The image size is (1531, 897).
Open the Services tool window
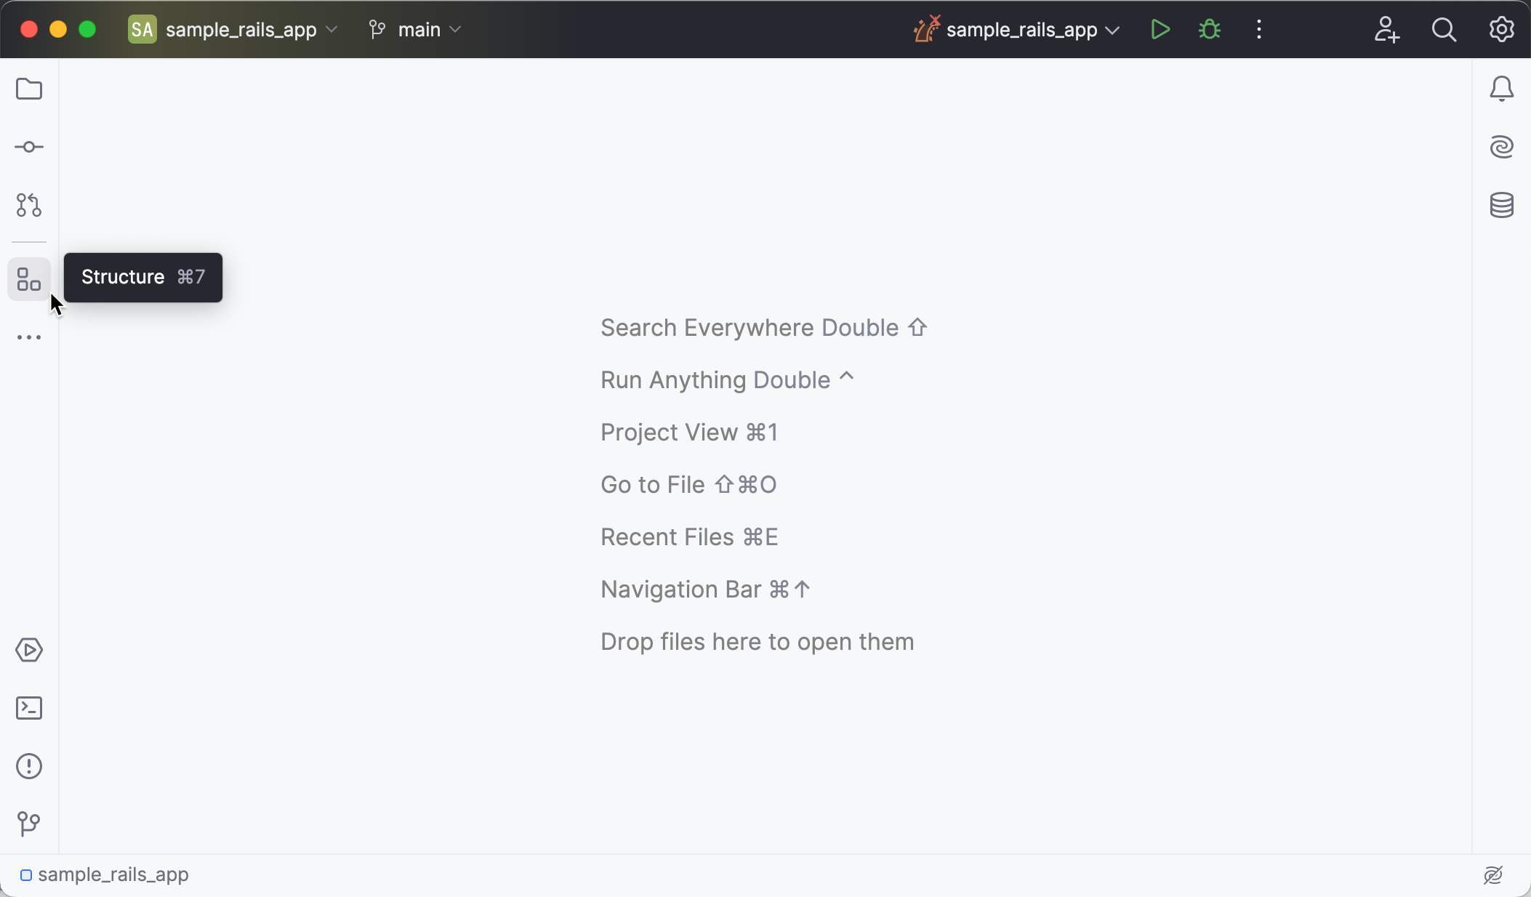29,650
